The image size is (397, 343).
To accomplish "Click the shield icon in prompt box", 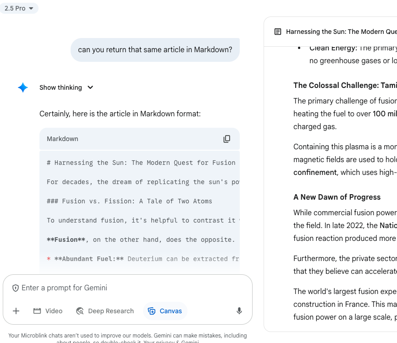I will point(16,288).
